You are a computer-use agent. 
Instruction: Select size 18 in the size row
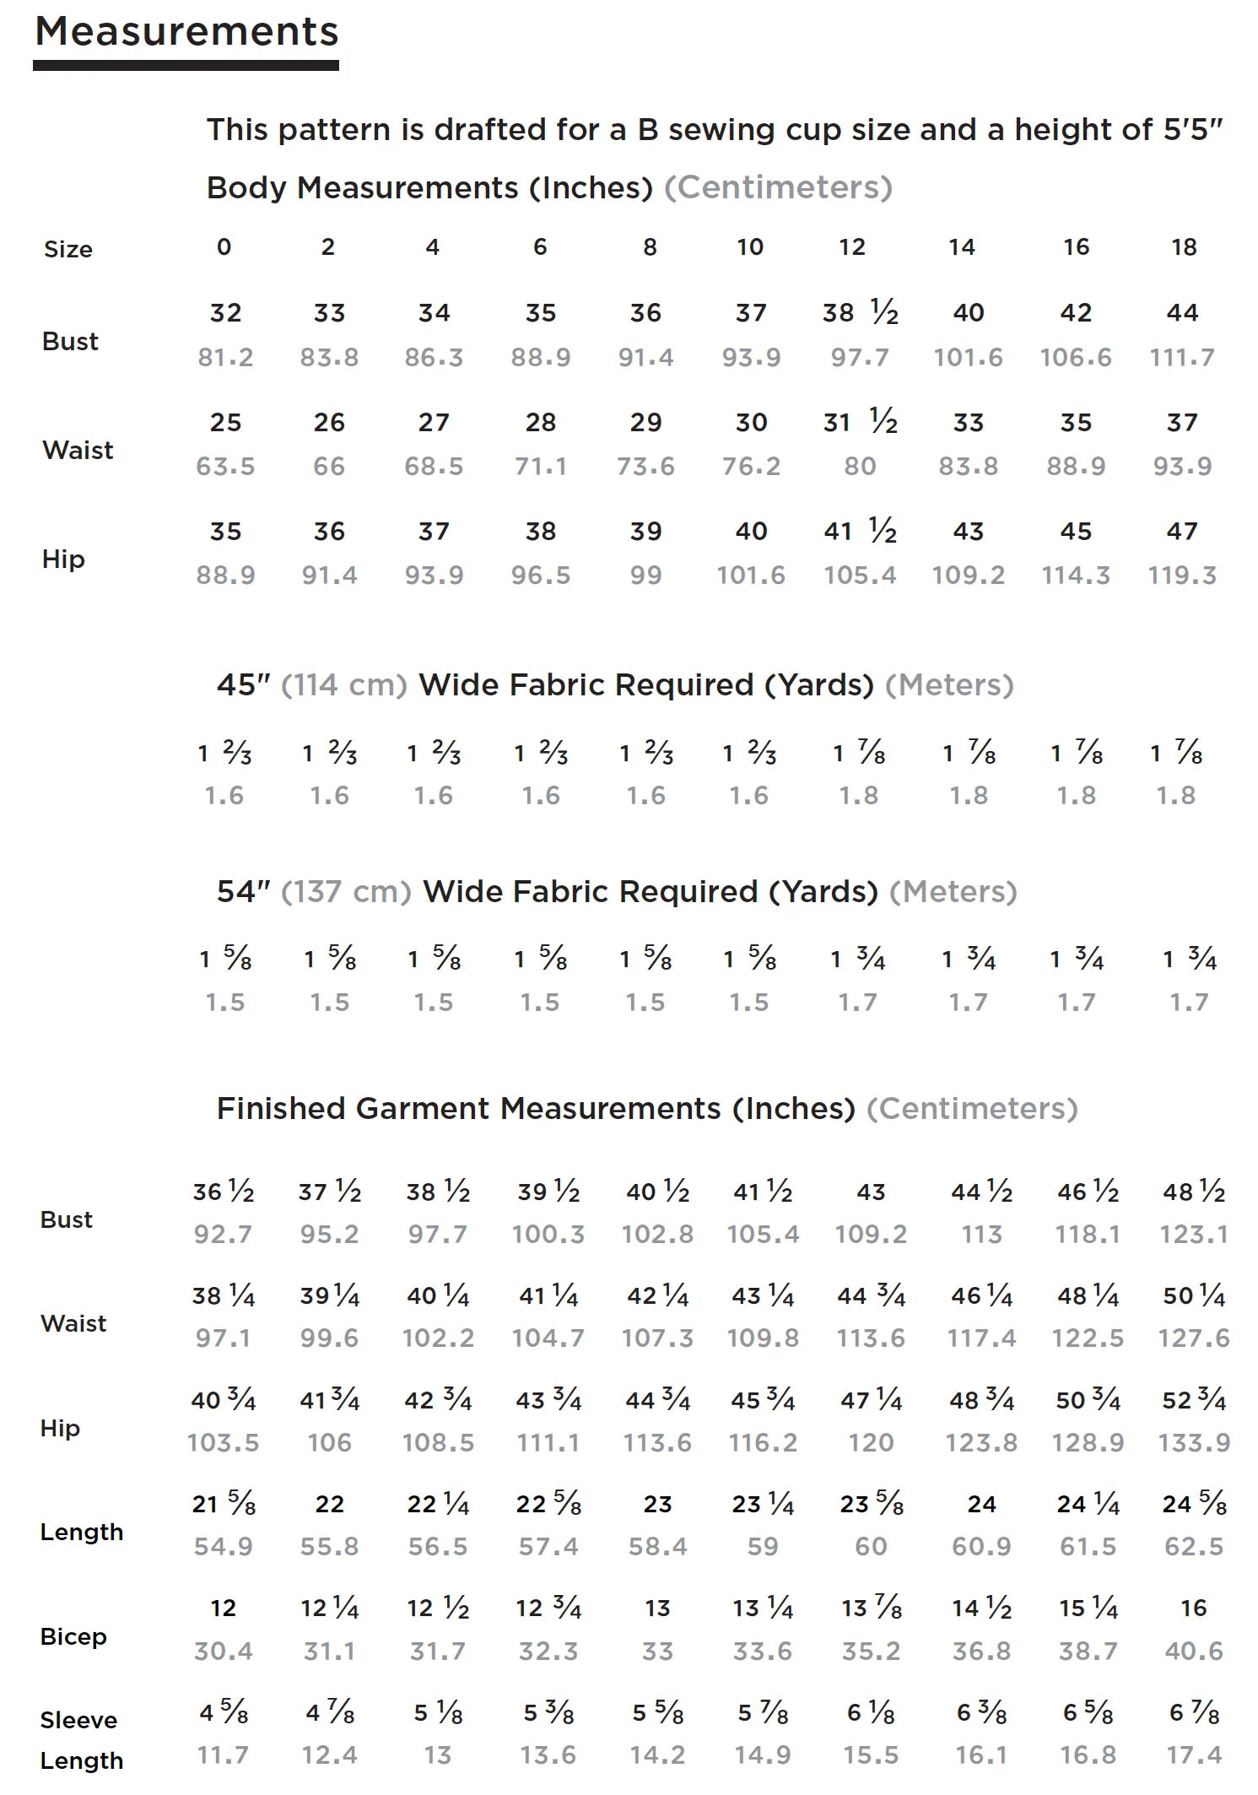point(1184,247)
